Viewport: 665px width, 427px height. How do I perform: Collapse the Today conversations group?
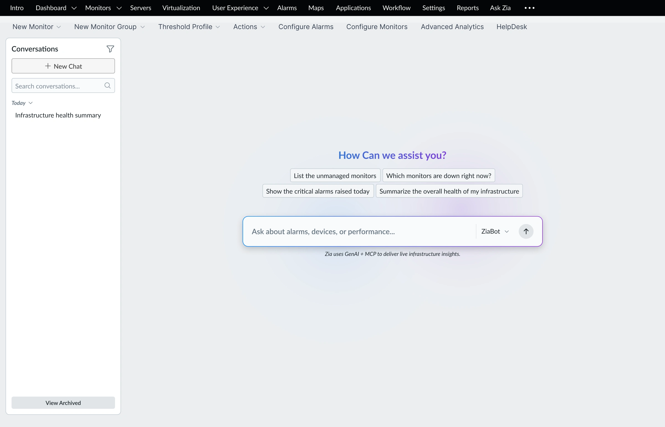22,103
